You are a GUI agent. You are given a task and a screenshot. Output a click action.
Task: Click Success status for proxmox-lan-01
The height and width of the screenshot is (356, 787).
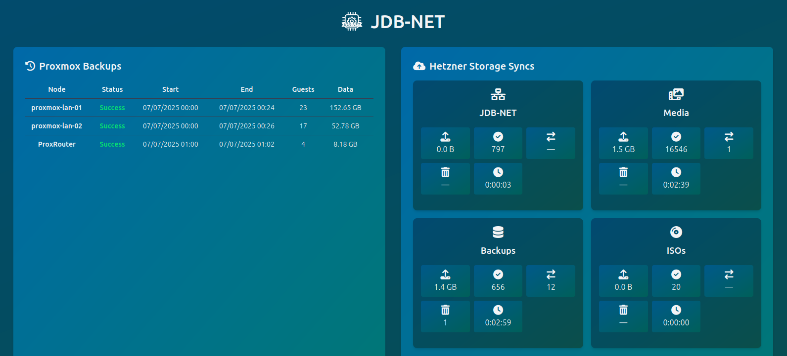tap(112, 108)
